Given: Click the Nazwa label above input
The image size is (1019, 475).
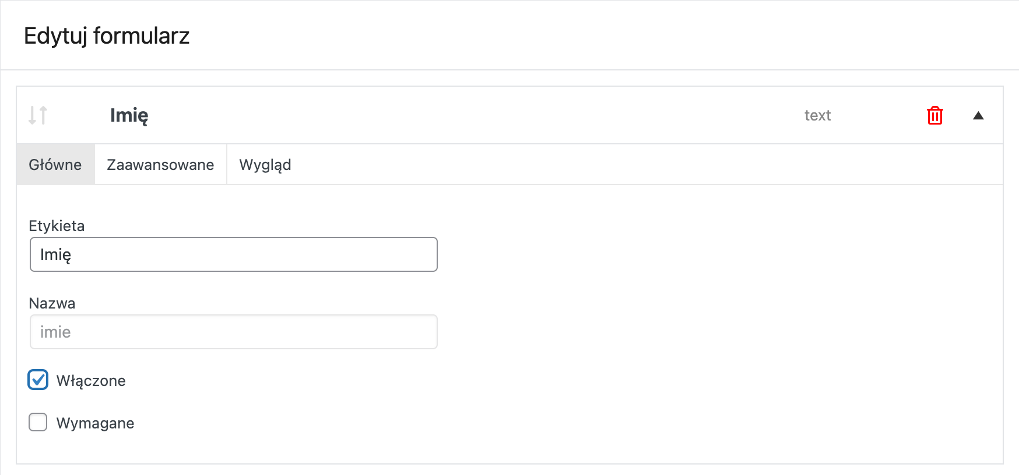Looking at the screenshot, I should point(52,303).
